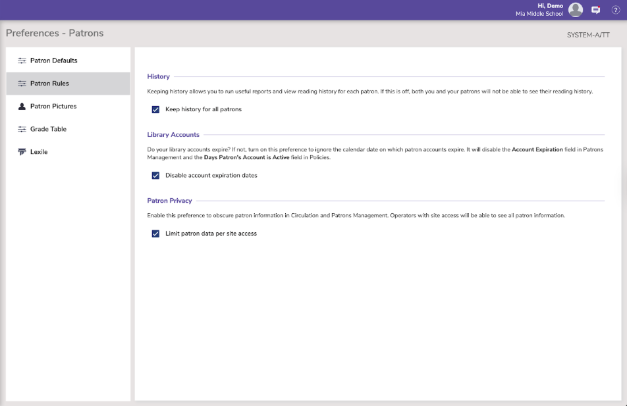
Task: Switch to the Patron Defaults tab
Action: tap(54, 61)
